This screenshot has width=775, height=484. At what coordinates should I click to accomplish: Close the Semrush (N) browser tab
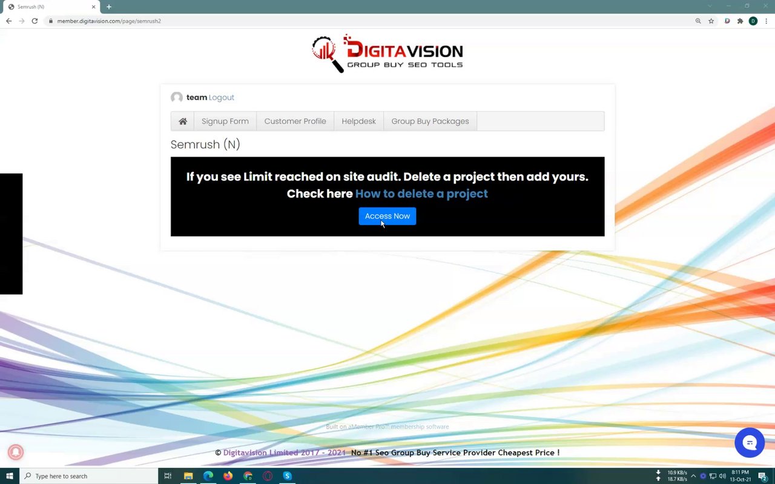point(94,7)
